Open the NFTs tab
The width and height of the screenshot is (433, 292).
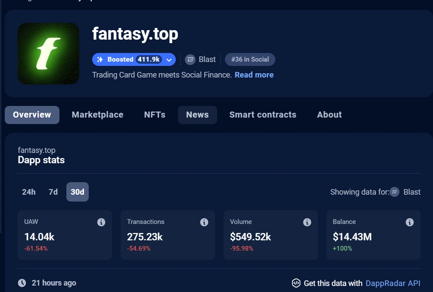155,115
